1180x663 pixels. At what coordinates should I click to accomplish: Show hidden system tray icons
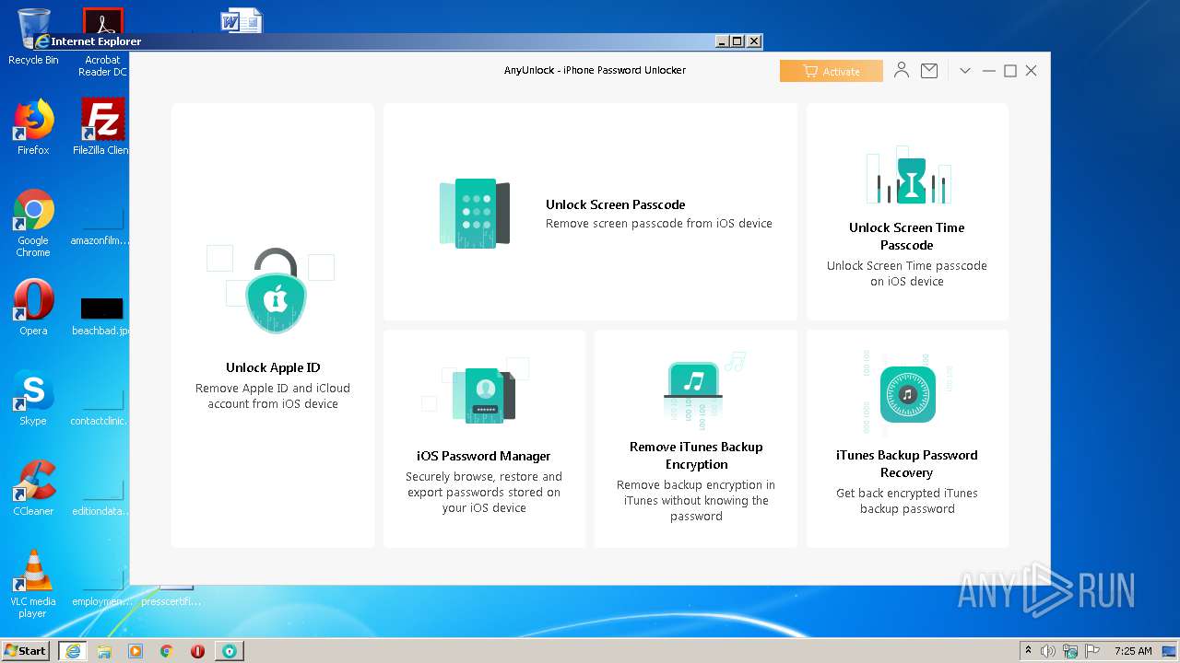[x=1028, y=651]
